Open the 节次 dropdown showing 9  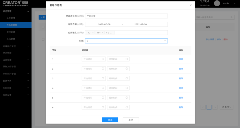click(x=126, y=41)
